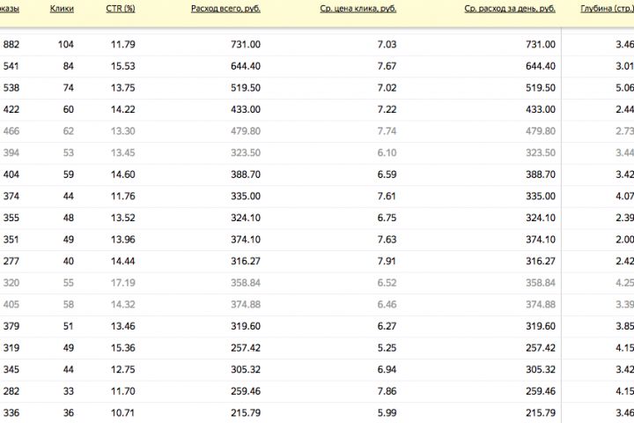Click the CTR value 17.19
This screenshot has width=634, height=423.
tap(124, 283)
